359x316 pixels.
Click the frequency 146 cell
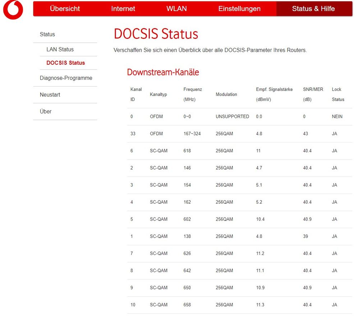click(x=187, y=168)
